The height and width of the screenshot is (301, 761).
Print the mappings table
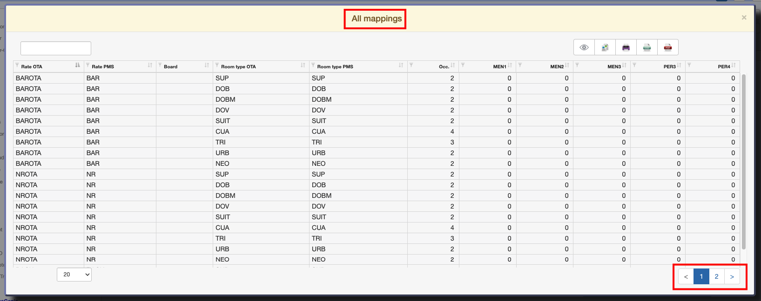coord(626,47)
